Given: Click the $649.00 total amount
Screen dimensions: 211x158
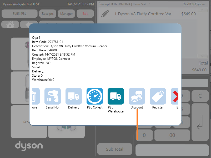Looking at the screenshot, I should [x=199, y=70].
